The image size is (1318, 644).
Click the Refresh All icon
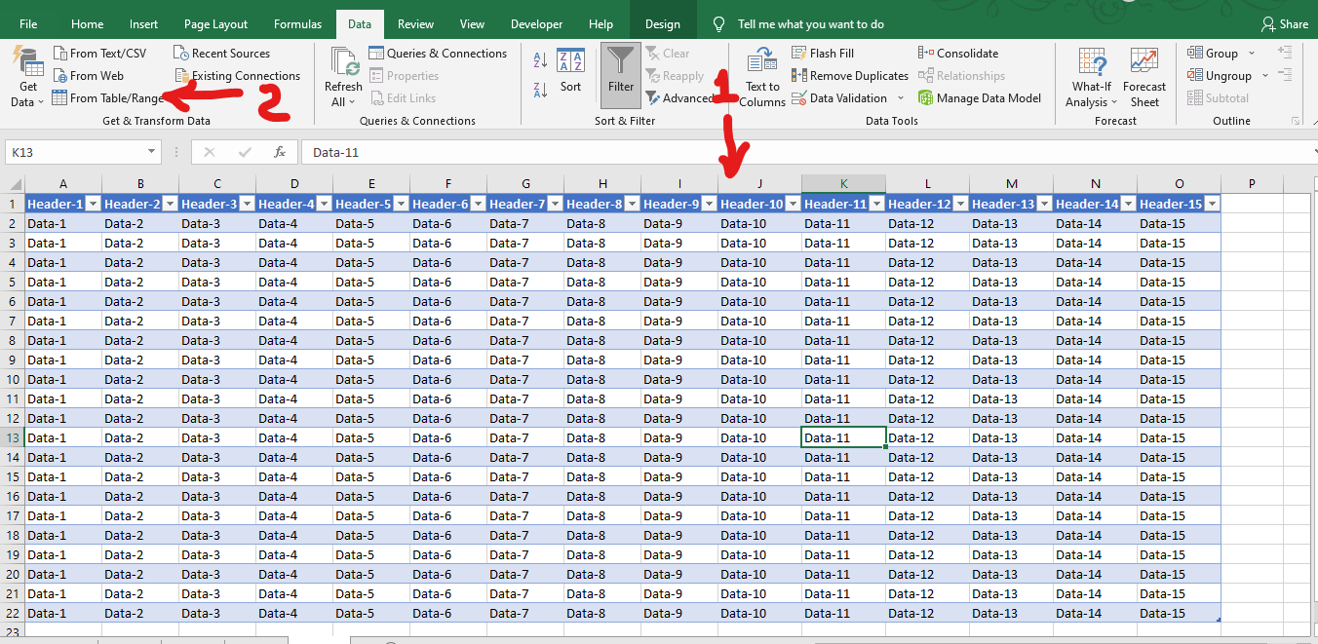click(x=344, y=63)
